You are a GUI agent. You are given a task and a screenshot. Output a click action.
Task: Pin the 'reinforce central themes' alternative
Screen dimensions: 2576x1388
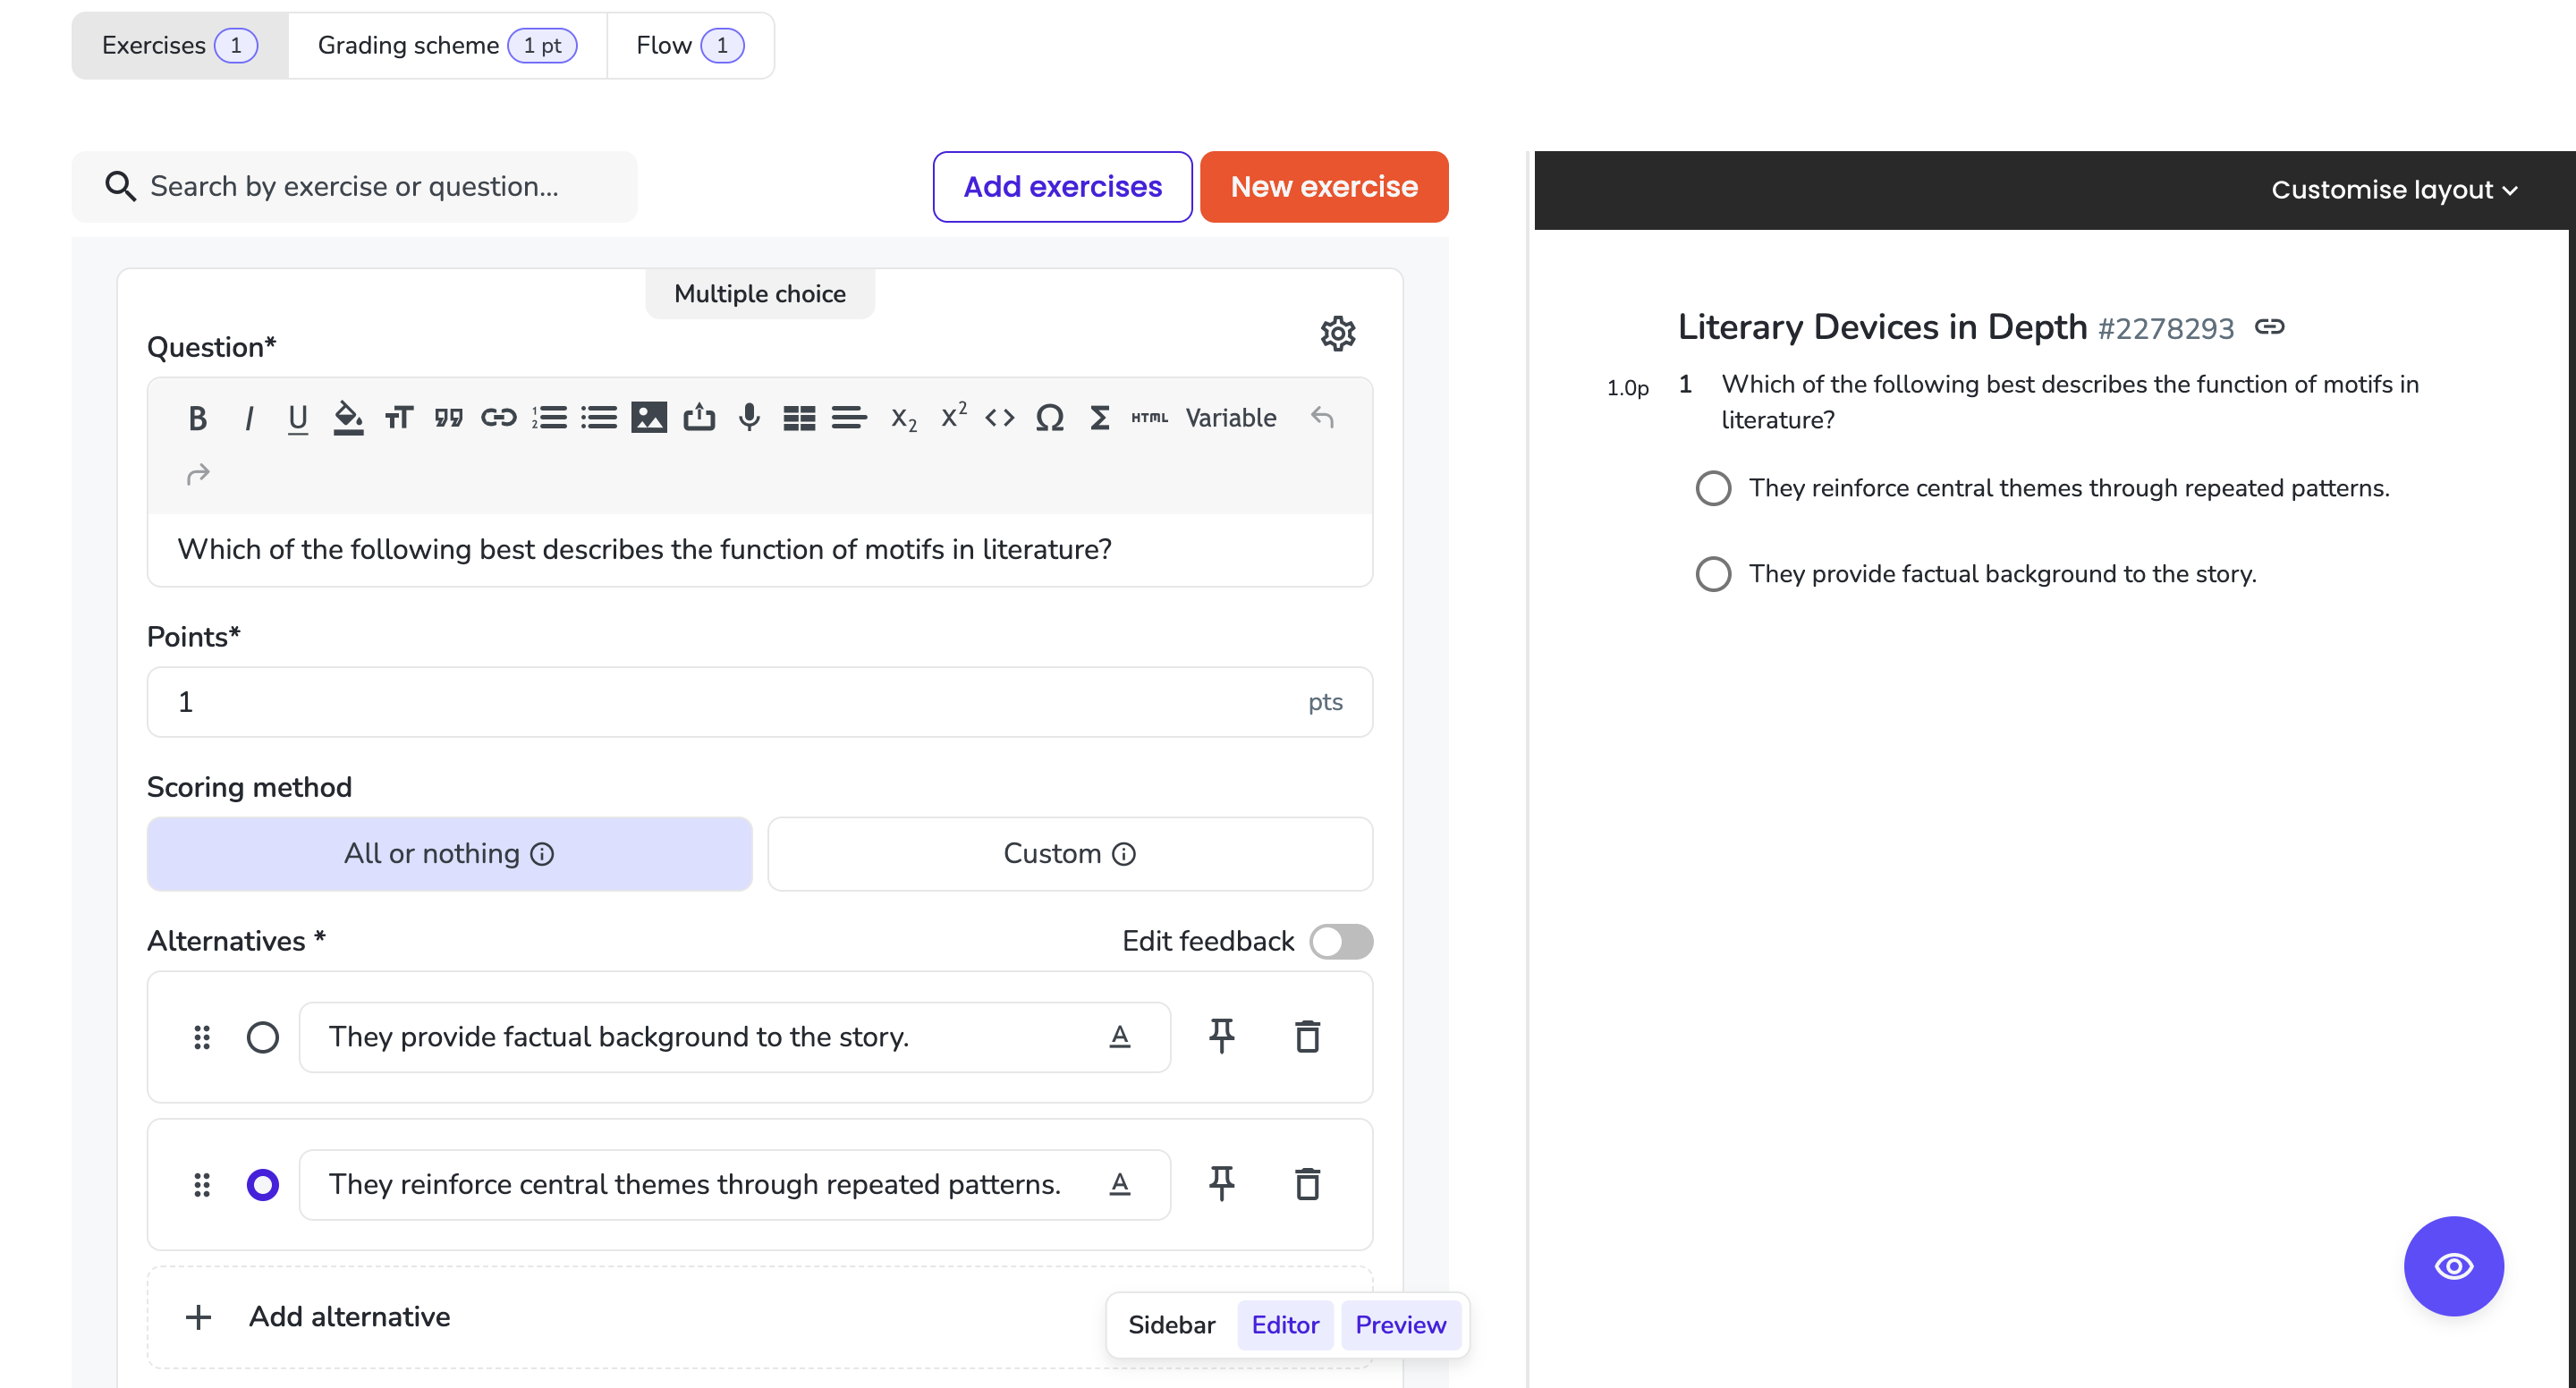1221,1184
